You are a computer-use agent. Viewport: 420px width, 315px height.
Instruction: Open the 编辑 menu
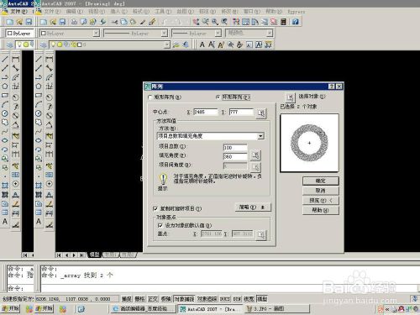[x=75, y=12]
